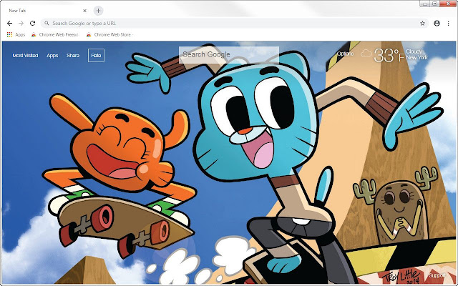Open a new tab with plus button
Viewport: 458px width, 286px height.
point(99,11)
